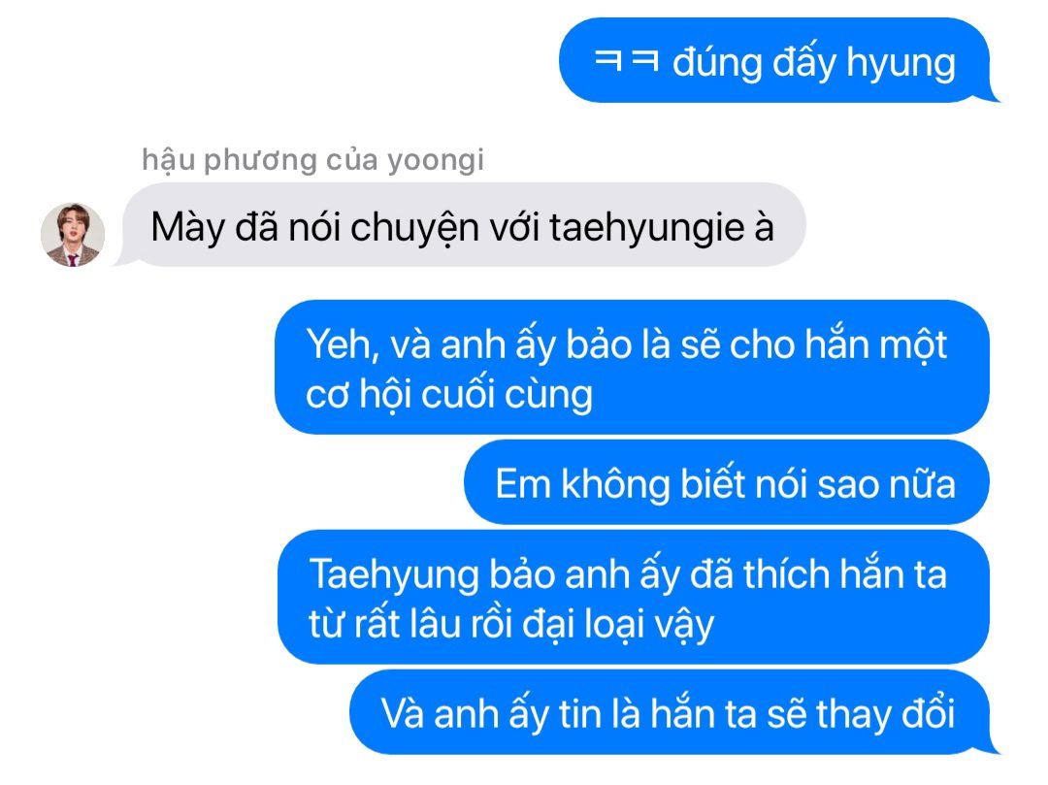Tap the 'Em không biết nói sao nữa' bubble

click(x=726, y=482)
